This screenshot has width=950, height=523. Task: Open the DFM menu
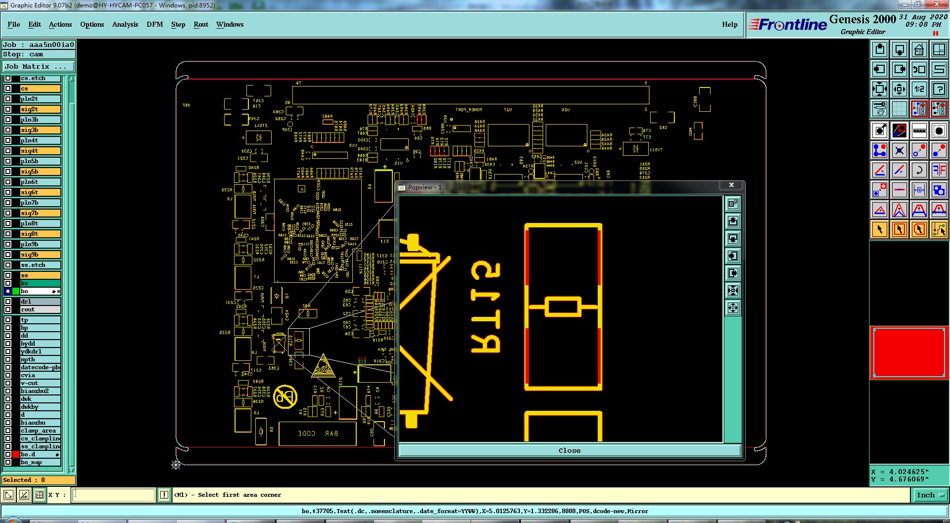tap(154, 24)
